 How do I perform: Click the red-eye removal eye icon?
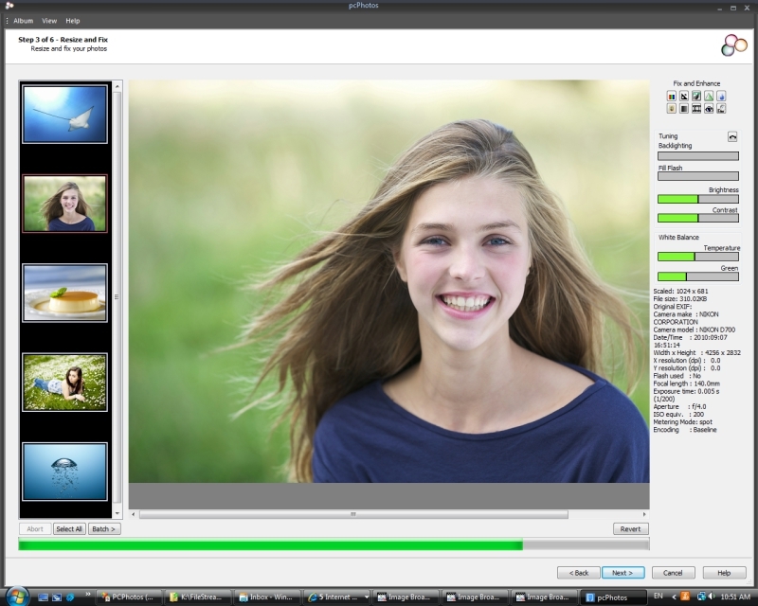(709, 109)
